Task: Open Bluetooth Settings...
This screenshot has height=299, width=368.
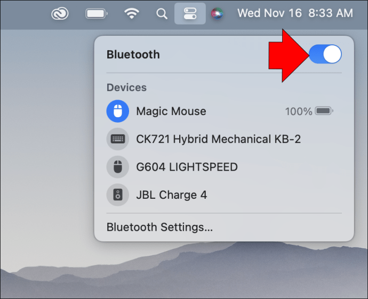Action: [159, 228]
